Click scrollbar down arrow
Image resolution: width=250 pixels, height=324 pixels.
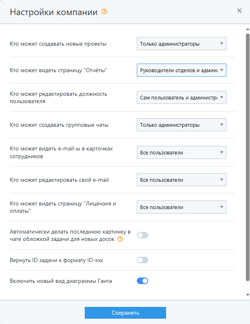pyautogui.click(x=247, y=294)
